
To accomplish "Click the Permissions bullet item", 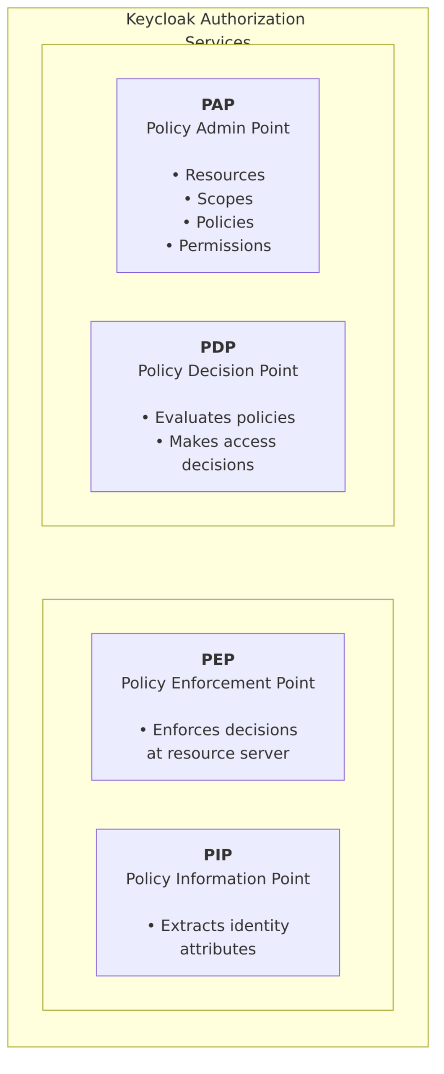I will coord(218,246).
